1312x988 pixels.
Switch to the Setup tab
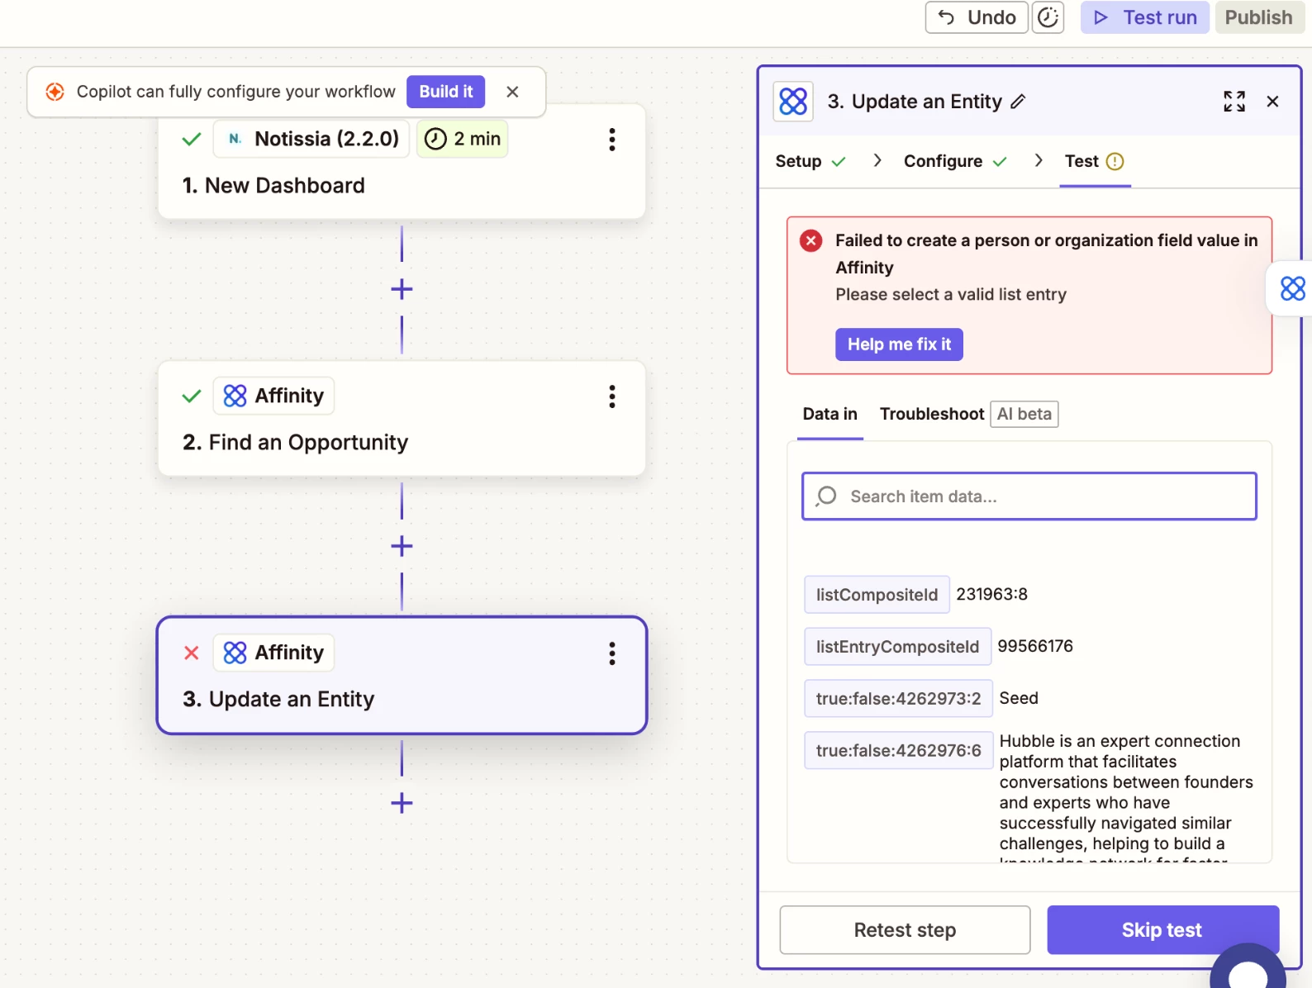coord(810,161)
